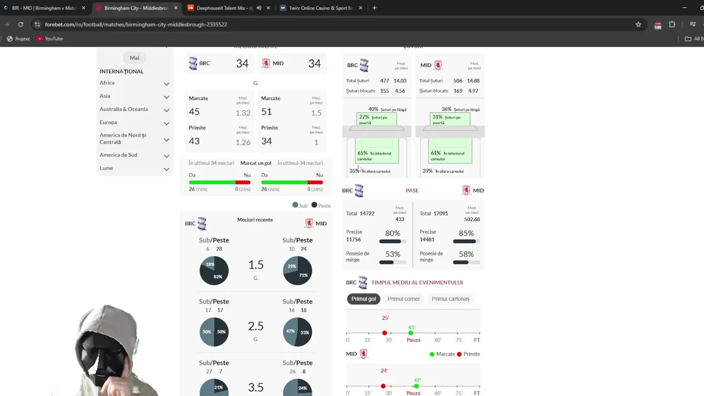Image resolution: width=704 pixels, height=396 pixels.
Task: Click BRC crest above Meciuri recente
Action: [202, 223]
